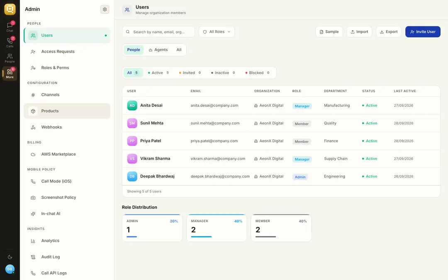Switch to the People tab
This screenshot has height=280, width=448.
click(x=134, y=50)
